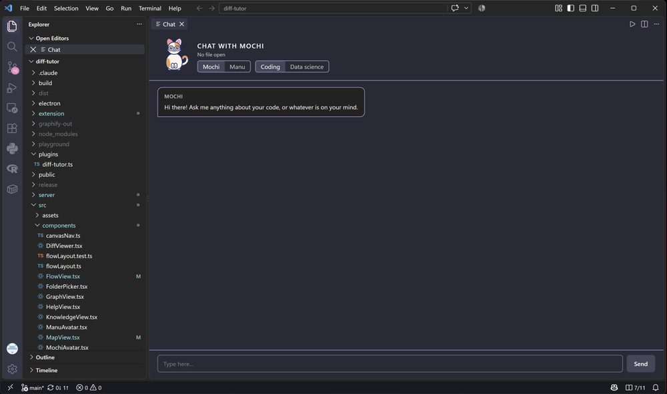Screen dimensions: 667x394
Task: Open Copilot status icon in status bar
Action: pos(614,387)
